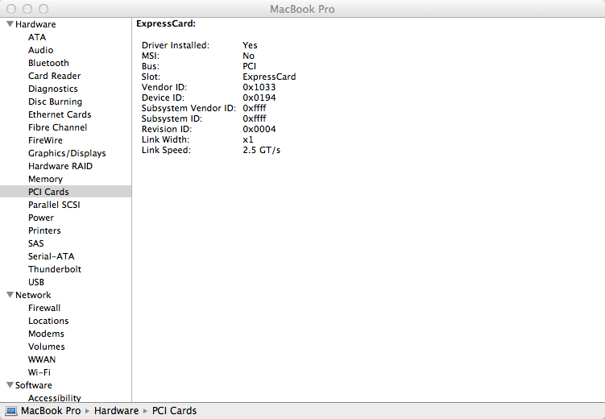Screen dimensions: 605x419
Task: Select Graphics/Displays in the sidebar
Action: pyautogui.click(x=67, y=154)
